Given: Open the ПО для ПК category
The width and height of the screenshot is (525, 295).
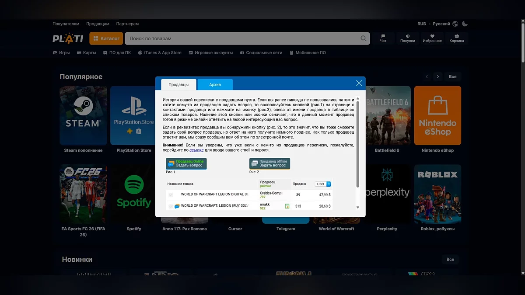Looking at the screenshot, I should (x=117, y=53).
